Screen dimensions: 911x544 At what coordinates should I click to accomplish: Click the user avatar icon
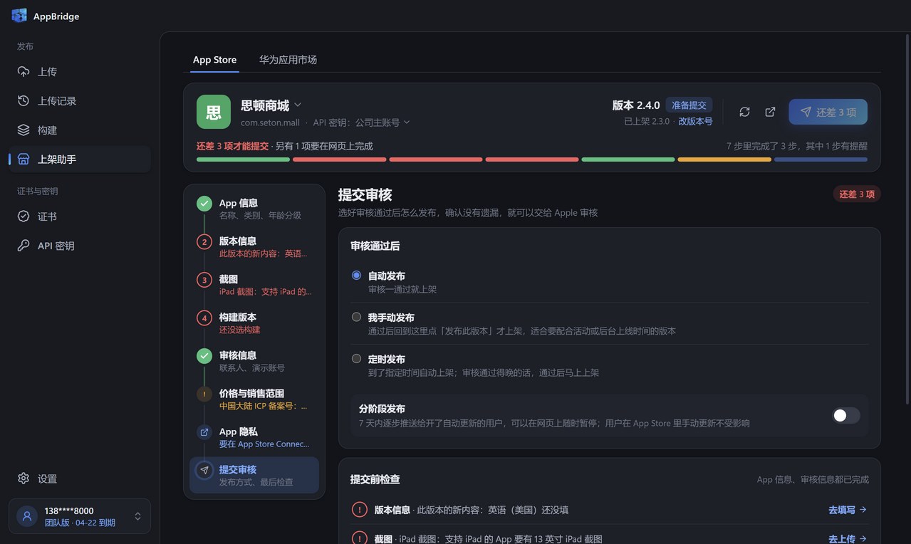(27, 516)
